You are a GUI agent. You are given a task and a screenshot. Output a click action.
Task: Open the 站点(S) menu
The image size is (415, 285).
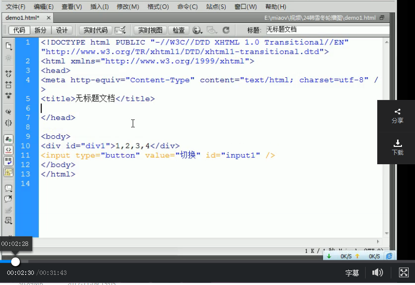(216, 7)
